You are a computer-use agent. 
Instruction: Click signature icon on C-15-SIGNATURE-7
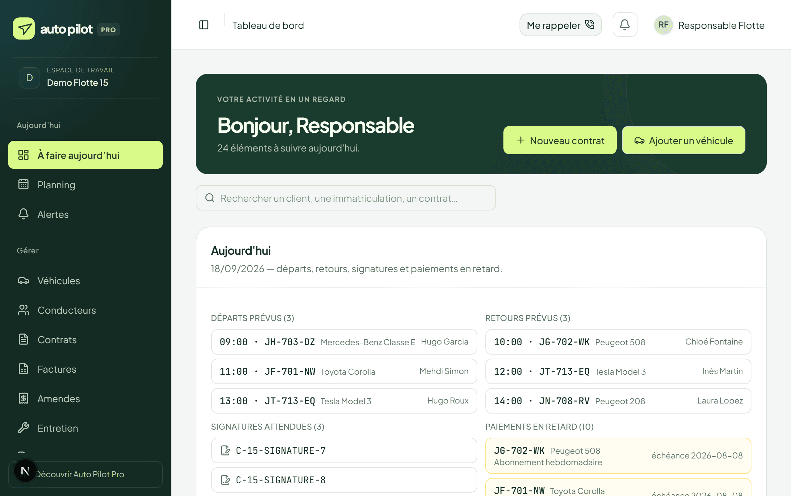tap(226, 450)
